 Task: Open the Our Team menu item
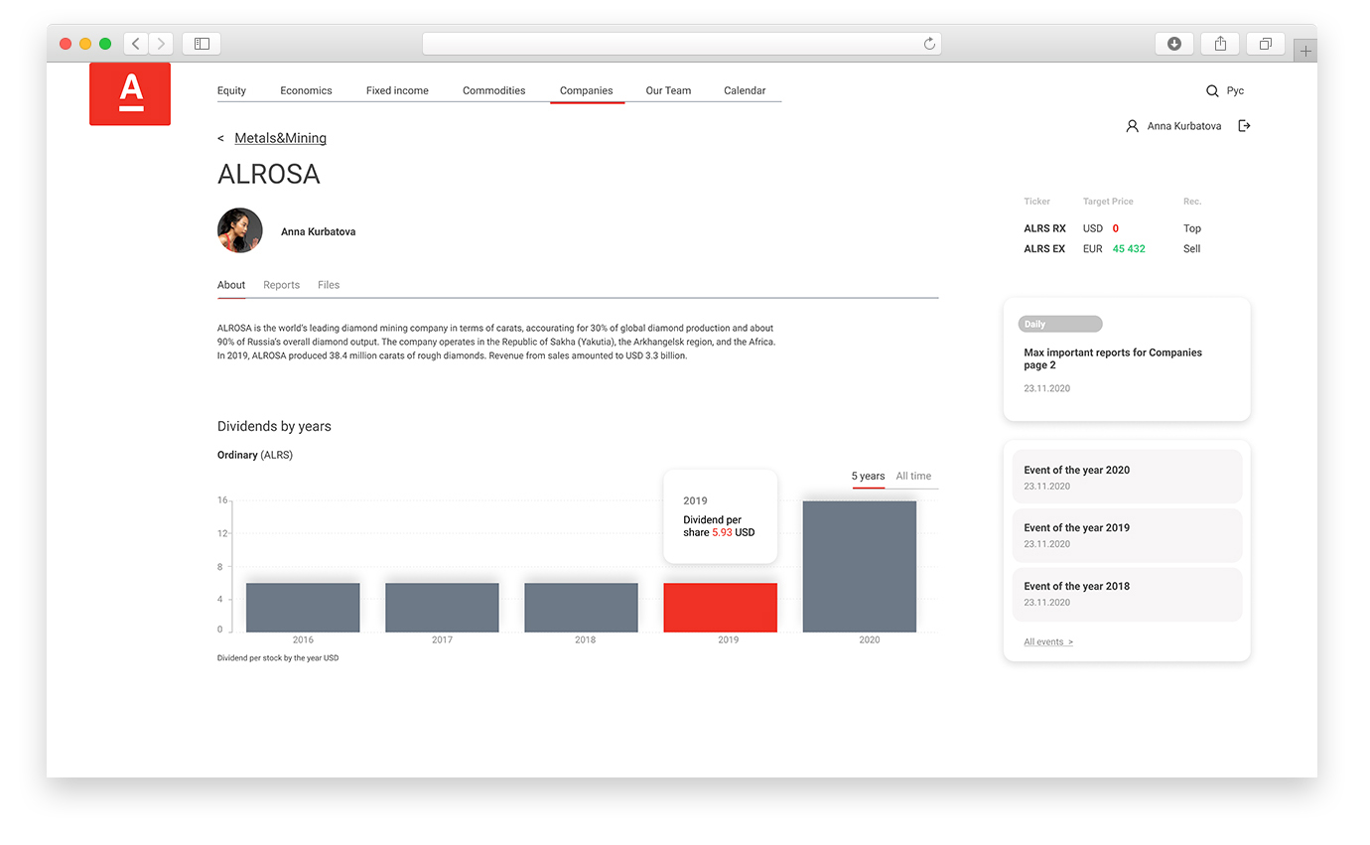coord(668,90)
